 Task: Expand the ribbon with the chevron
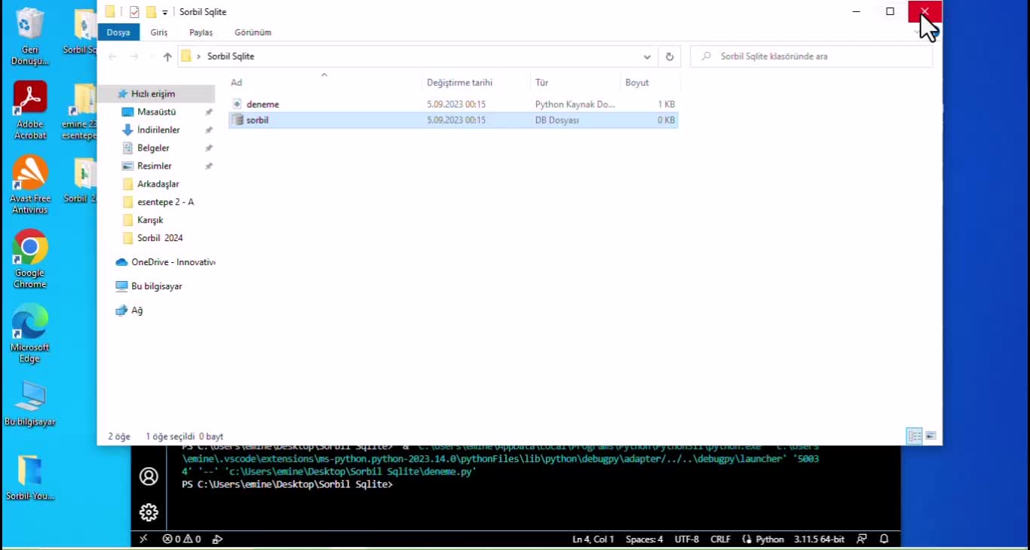coord(918,32)
